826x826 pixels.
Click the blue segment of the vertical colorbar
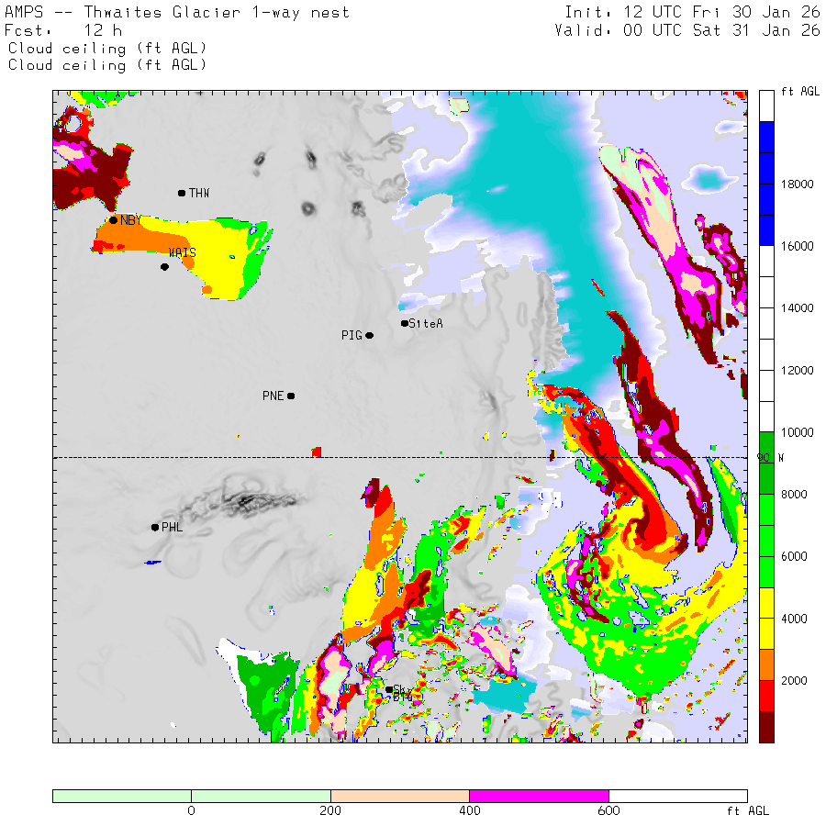pos(766,184)
